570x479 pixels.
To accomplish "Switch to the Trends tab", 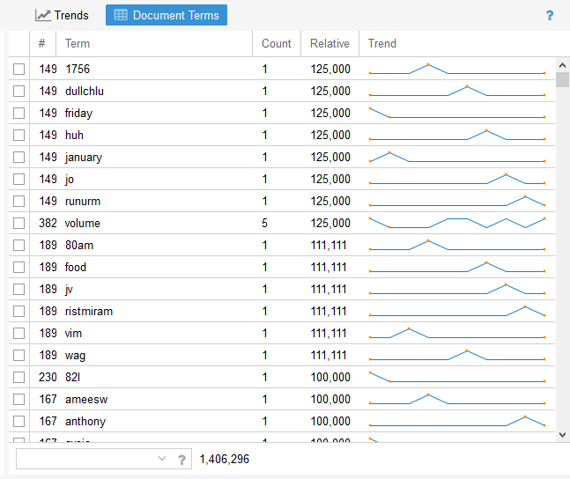I will click(x=62, y=15).
